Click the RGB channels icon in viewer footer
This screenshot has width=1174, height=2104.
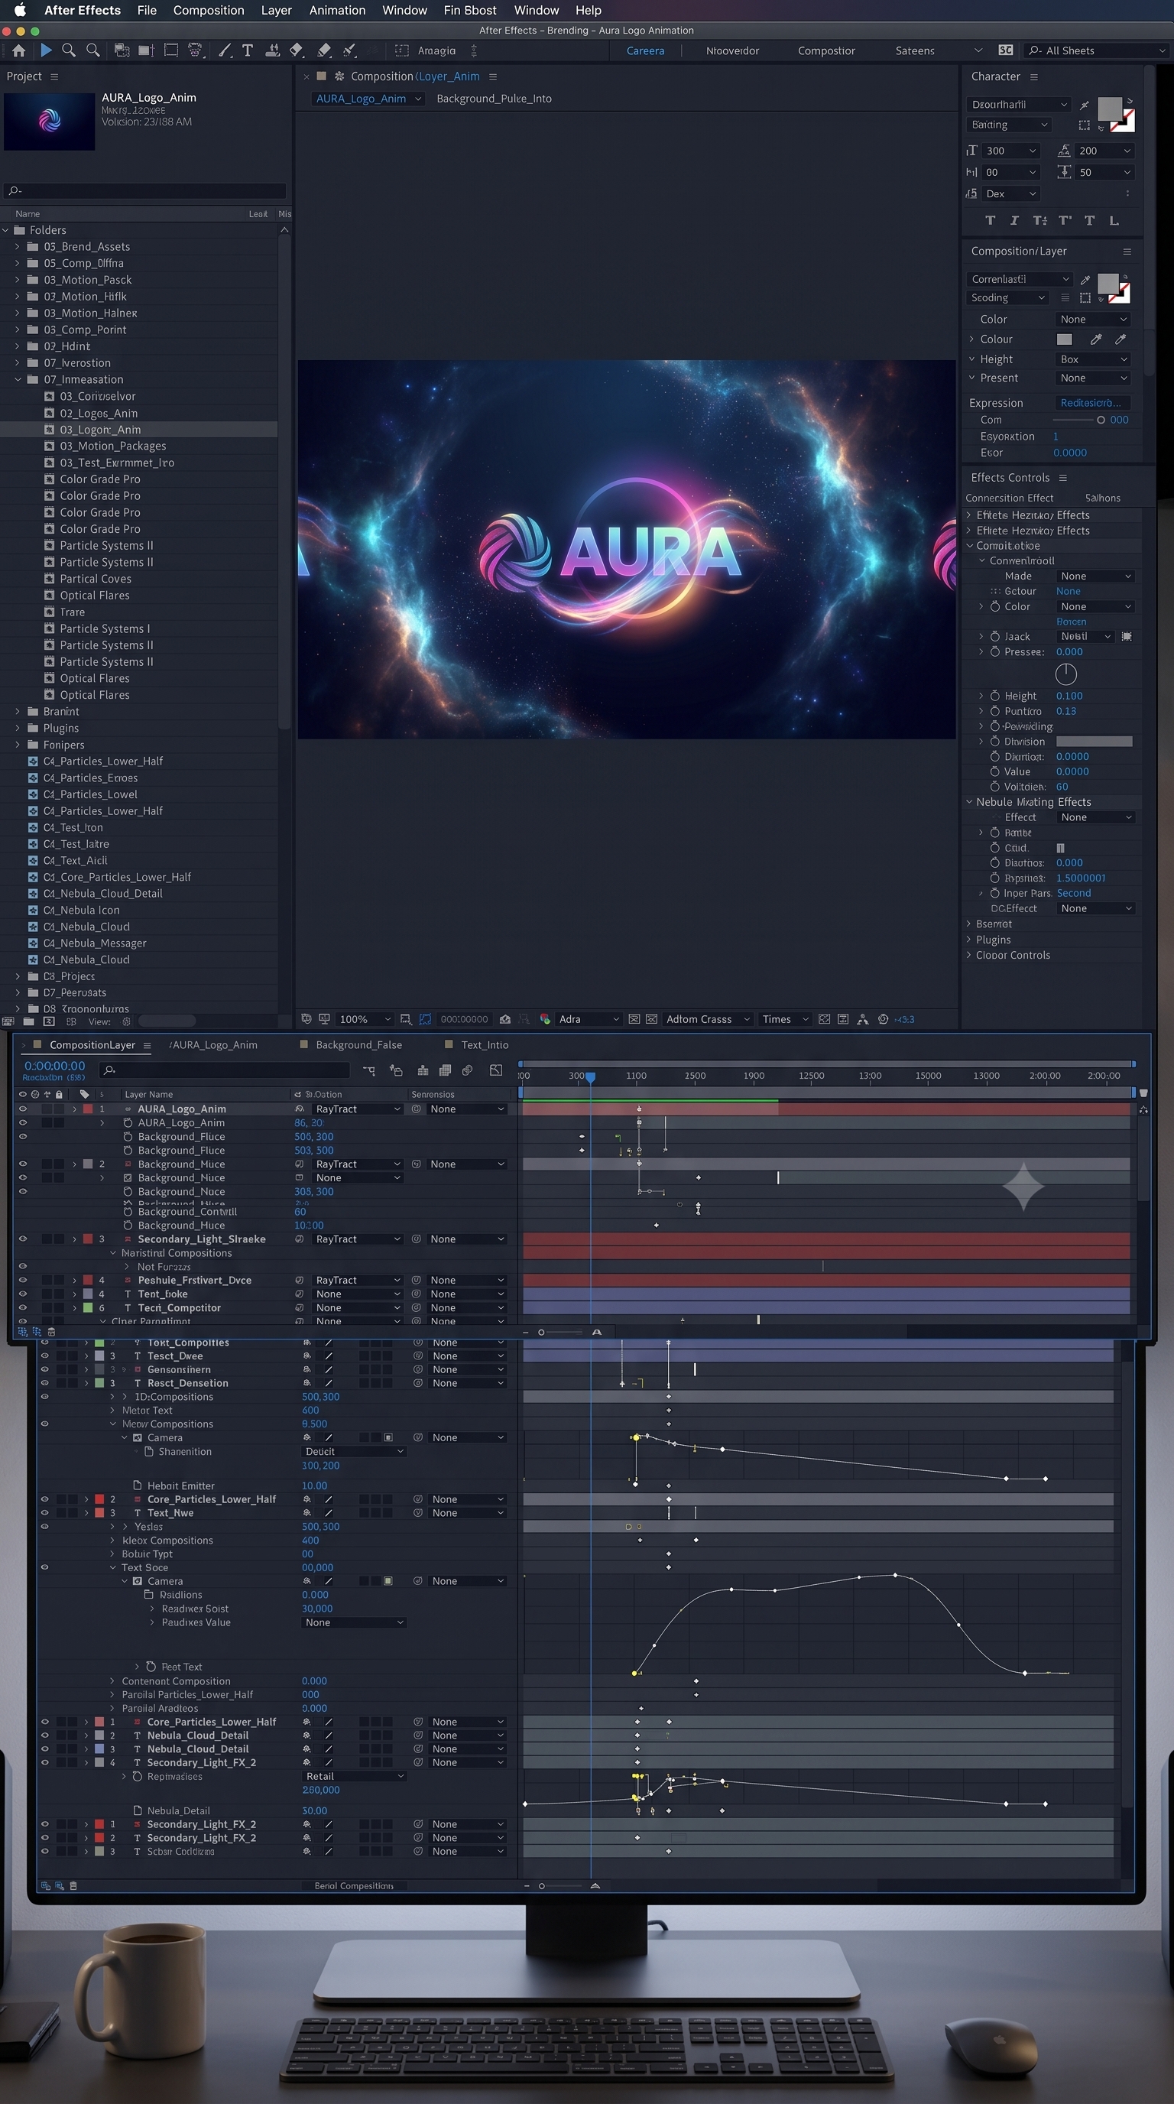point(546,1019)
